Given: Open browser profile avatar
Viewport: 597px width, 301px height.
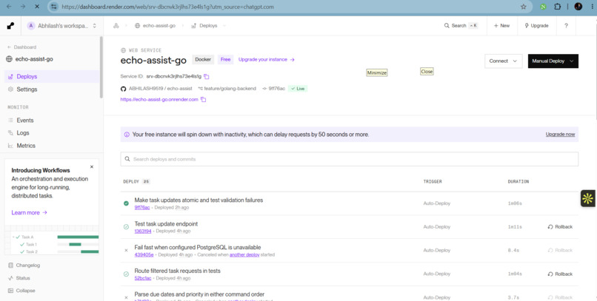Looking at the screenshot, I should (x=578, y=7).
